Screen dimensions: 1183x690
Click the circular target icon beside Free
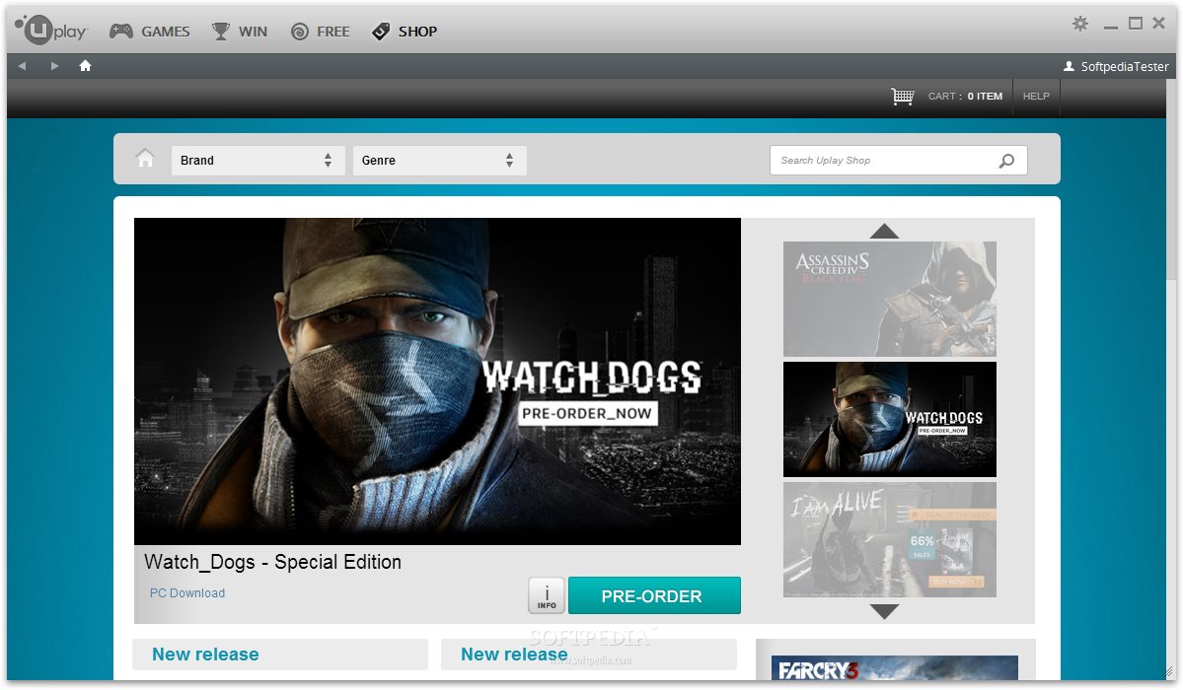(x=300, y=32)
